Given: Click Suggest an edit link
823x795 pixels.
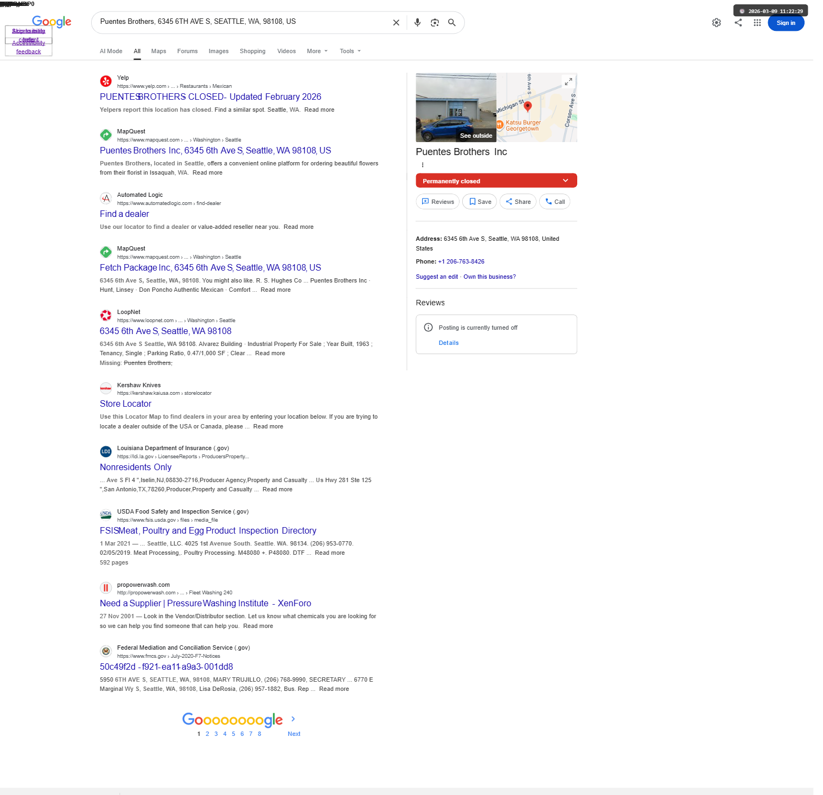Looking at the screenshot, I should click(437, 277).
